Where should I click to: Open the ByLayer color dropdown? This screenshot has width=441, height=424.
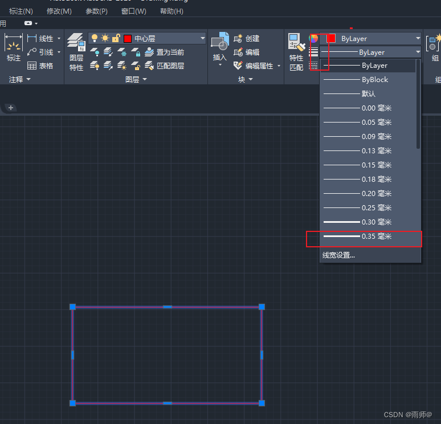418,38
